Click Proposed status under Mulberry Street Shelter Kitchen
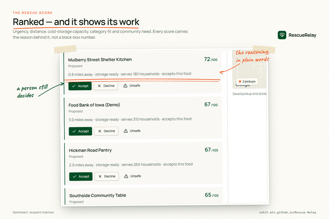The width and height of the screenshot is (329, 219). pyautogui.click(x=75, y=66)
